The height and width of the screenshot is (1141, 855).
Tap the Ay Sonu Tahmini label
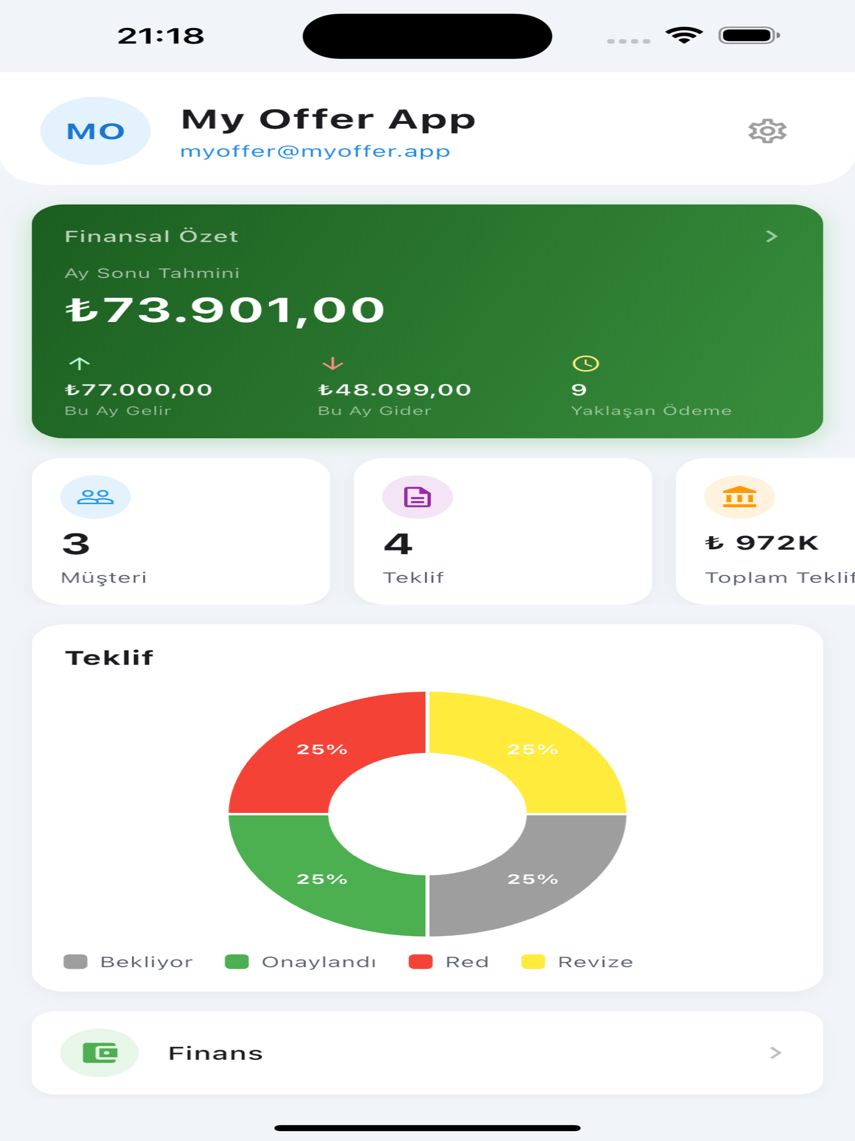coord(152,273)
